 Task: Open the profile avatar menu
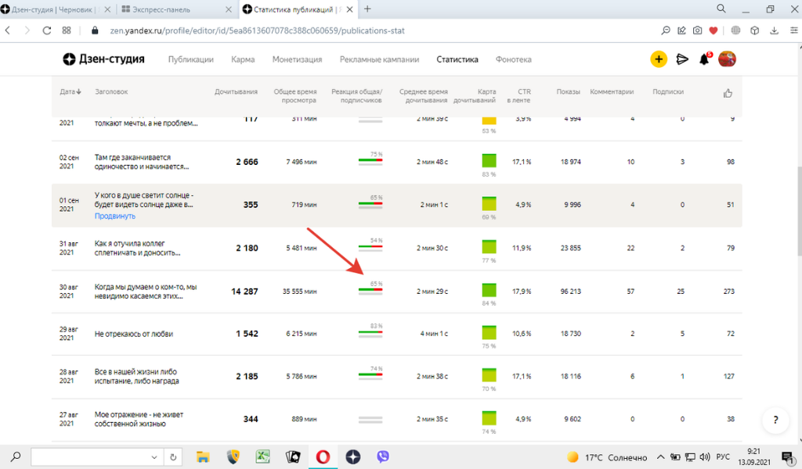pos(727,59)
